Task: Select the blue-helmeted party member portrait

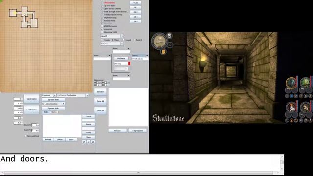Action: point(291,83)
